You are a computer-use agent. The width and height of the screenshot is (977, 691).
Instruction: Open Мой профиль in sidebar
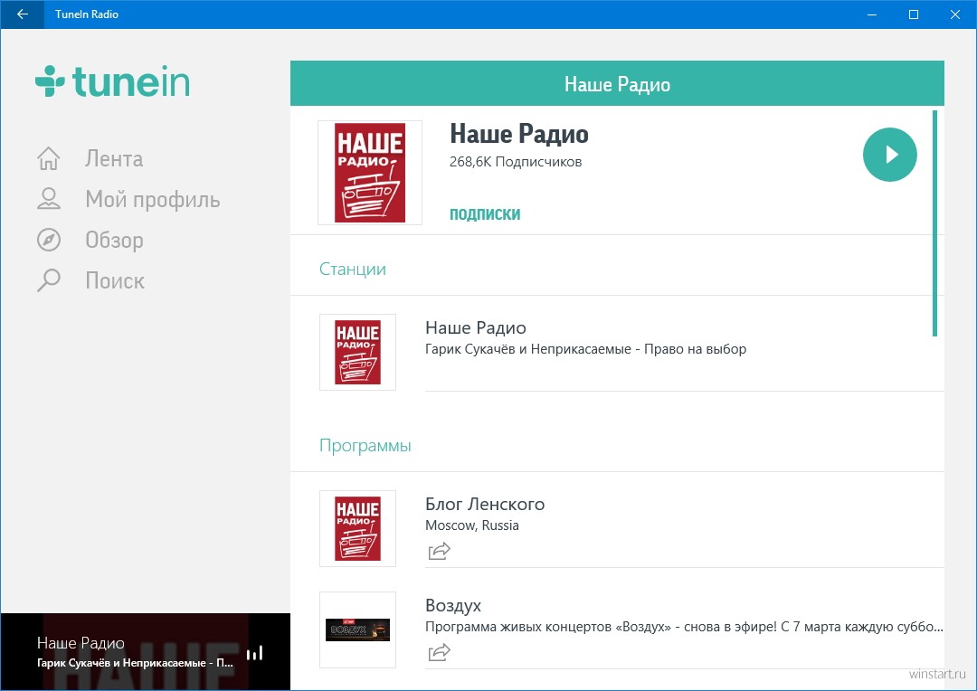[x=152, y=199]
